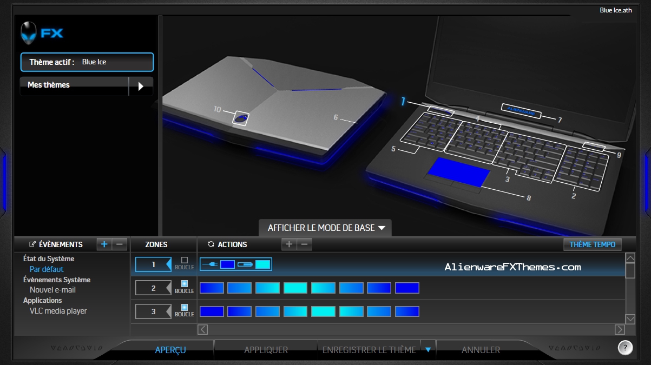Select the Par défaut event

pyautogui.click(x=47, y=269)
